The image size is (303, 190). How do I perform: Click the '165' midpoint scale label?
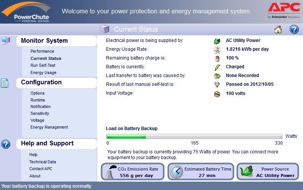click(194, 143)
